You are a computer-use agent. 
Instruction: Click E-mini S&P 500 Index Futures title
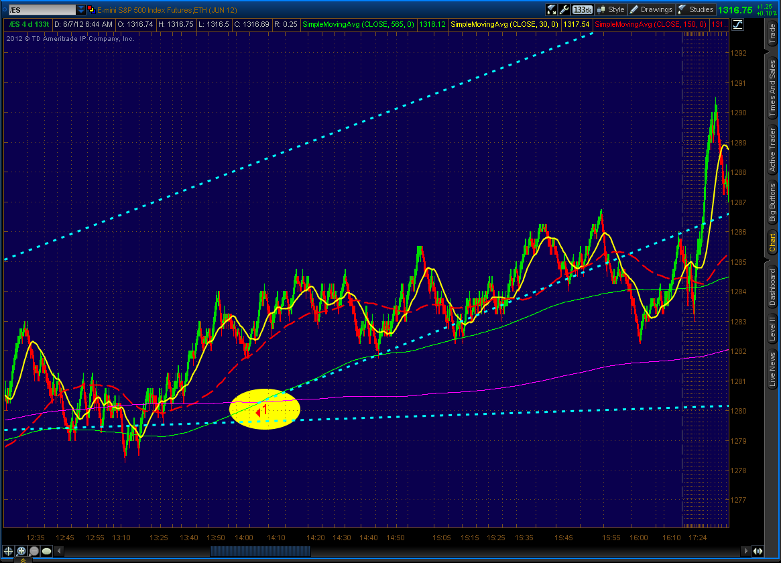pyautogui.click(x=167, y=10)
